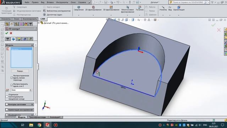The height and width of the screenshot is (128, 227).
Task: Expand the Деталь4 tree node
Action: tap(39, 23)
